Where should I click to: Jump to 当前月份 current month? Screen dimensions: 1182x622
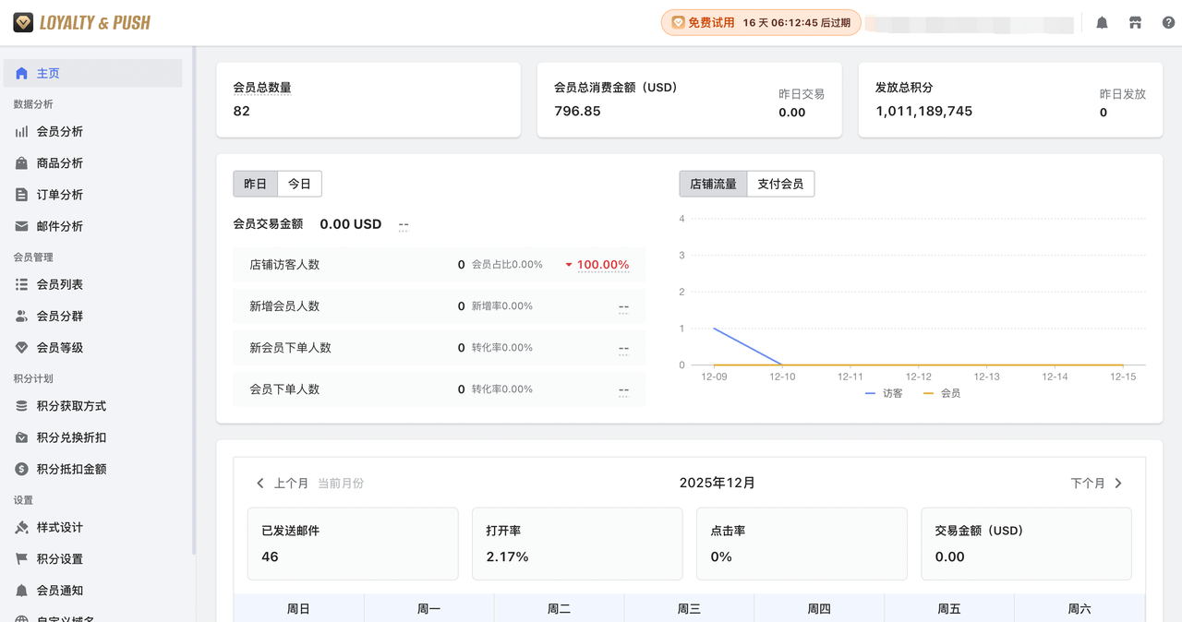[x=341, y=483]
